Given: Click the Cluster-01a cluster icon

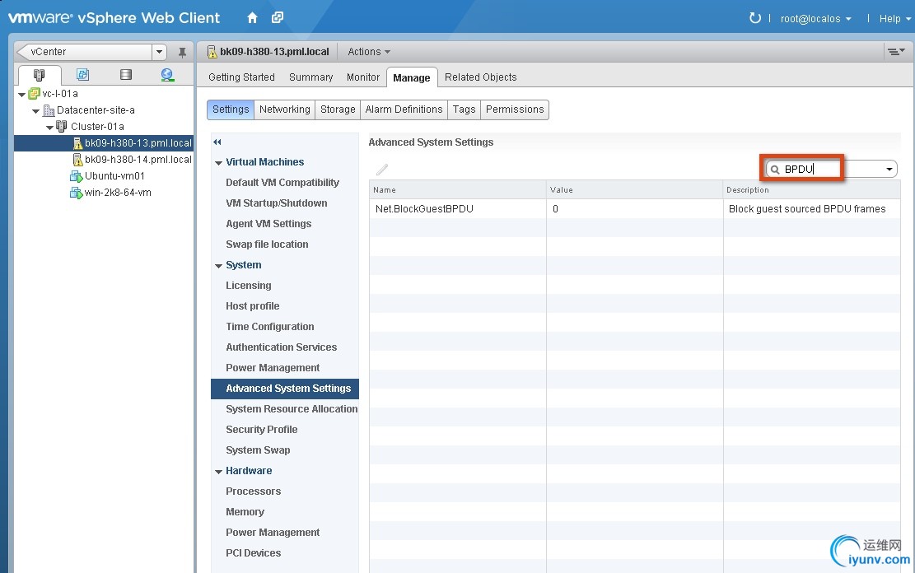Looking at the screenshot, I should (x=61, y=127).
